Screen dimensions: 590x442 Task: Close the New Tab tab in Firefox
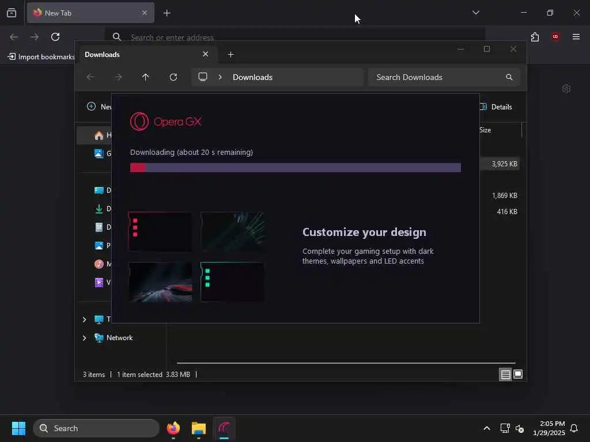click(x=145, y=13)
